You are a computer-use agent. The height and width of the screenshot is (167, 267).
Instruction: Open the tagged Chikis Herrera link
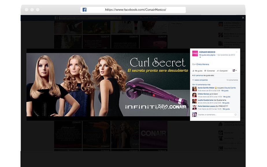(x=203, y=64)
